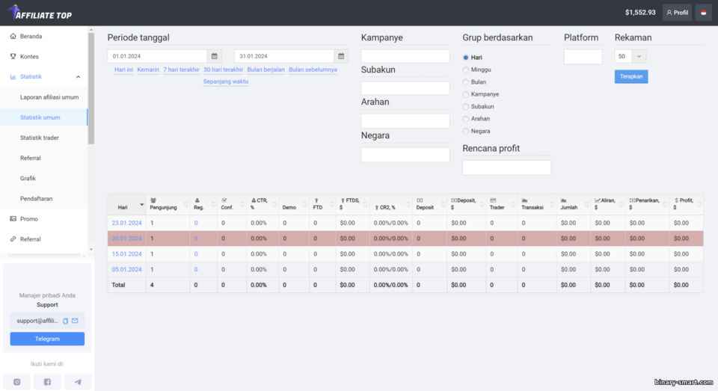Open Laporan afiliasi umum submenu item
718x391 pixels.
point(49,97)
